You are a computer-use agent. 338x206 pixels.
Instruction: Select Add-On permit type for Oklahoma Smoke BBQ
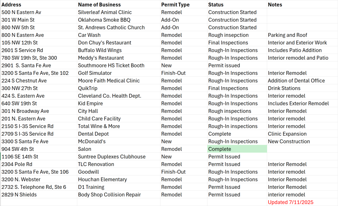pyautogui.click(x=184, y=20)
